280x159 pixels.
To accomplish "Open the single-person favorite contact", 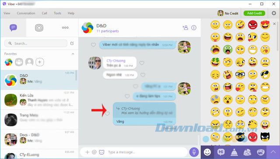I will click(x=29, y=62).
